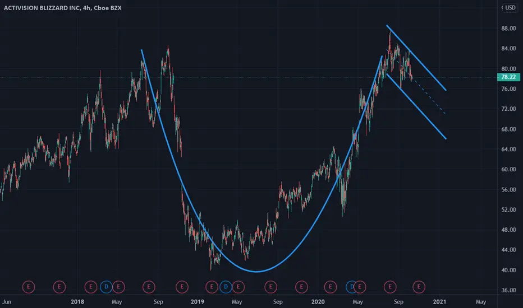Click the 60.00 price axis label
Image resolution: width=523 pixels, height=308 pixels.
coord(508,169)
